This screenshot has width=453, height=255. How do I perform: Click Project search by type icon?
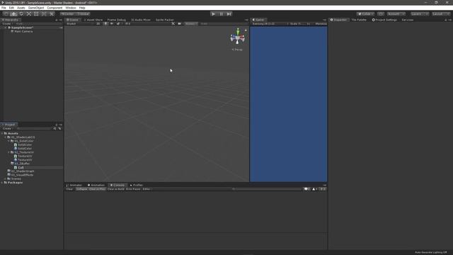55,129
